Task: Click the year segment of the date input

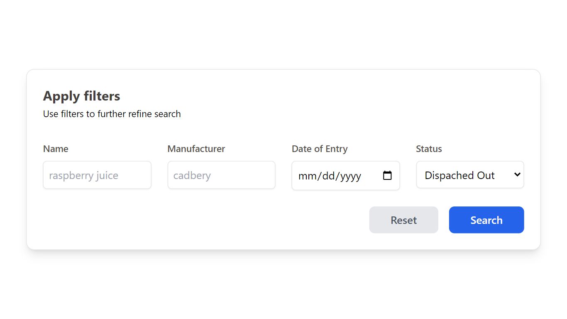Action: coord(350,176)
